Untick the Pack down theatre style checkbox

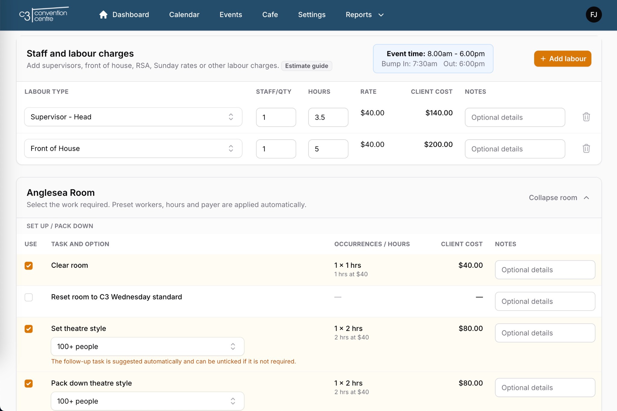[x=29, y=384]
